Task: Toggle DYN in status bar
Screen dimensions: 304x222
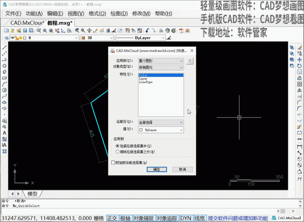Action: (x=186, y=218)
